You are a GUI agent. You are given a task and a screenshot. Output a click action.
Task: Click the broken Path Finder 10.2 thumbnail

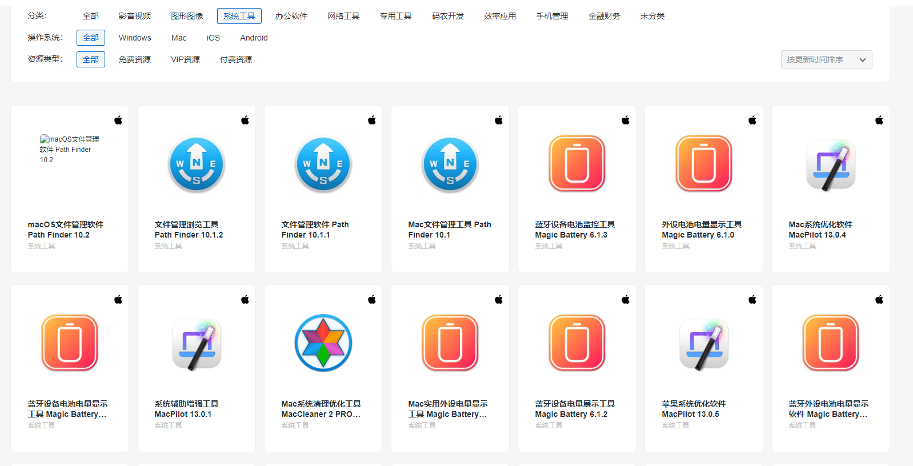[x=69, y=150]
